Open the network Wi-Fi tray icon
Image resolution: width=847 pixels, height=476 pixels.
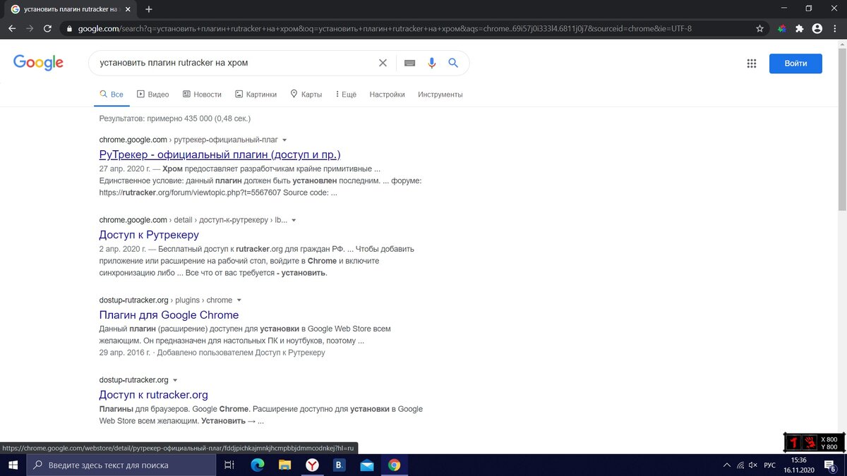740,465
